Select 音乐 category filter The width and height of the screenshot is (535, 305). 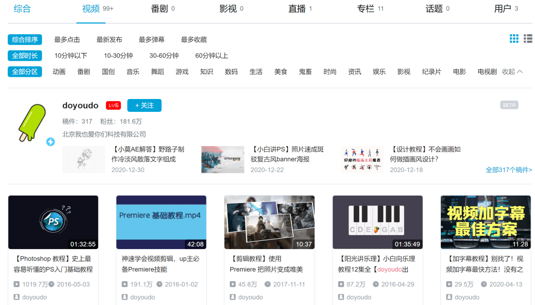tap(133, 72)
